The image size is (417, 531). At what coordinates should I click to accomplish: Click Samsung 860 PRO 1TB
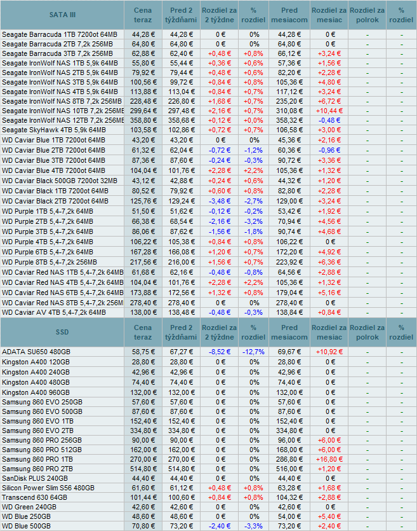(x=37, y=459)
